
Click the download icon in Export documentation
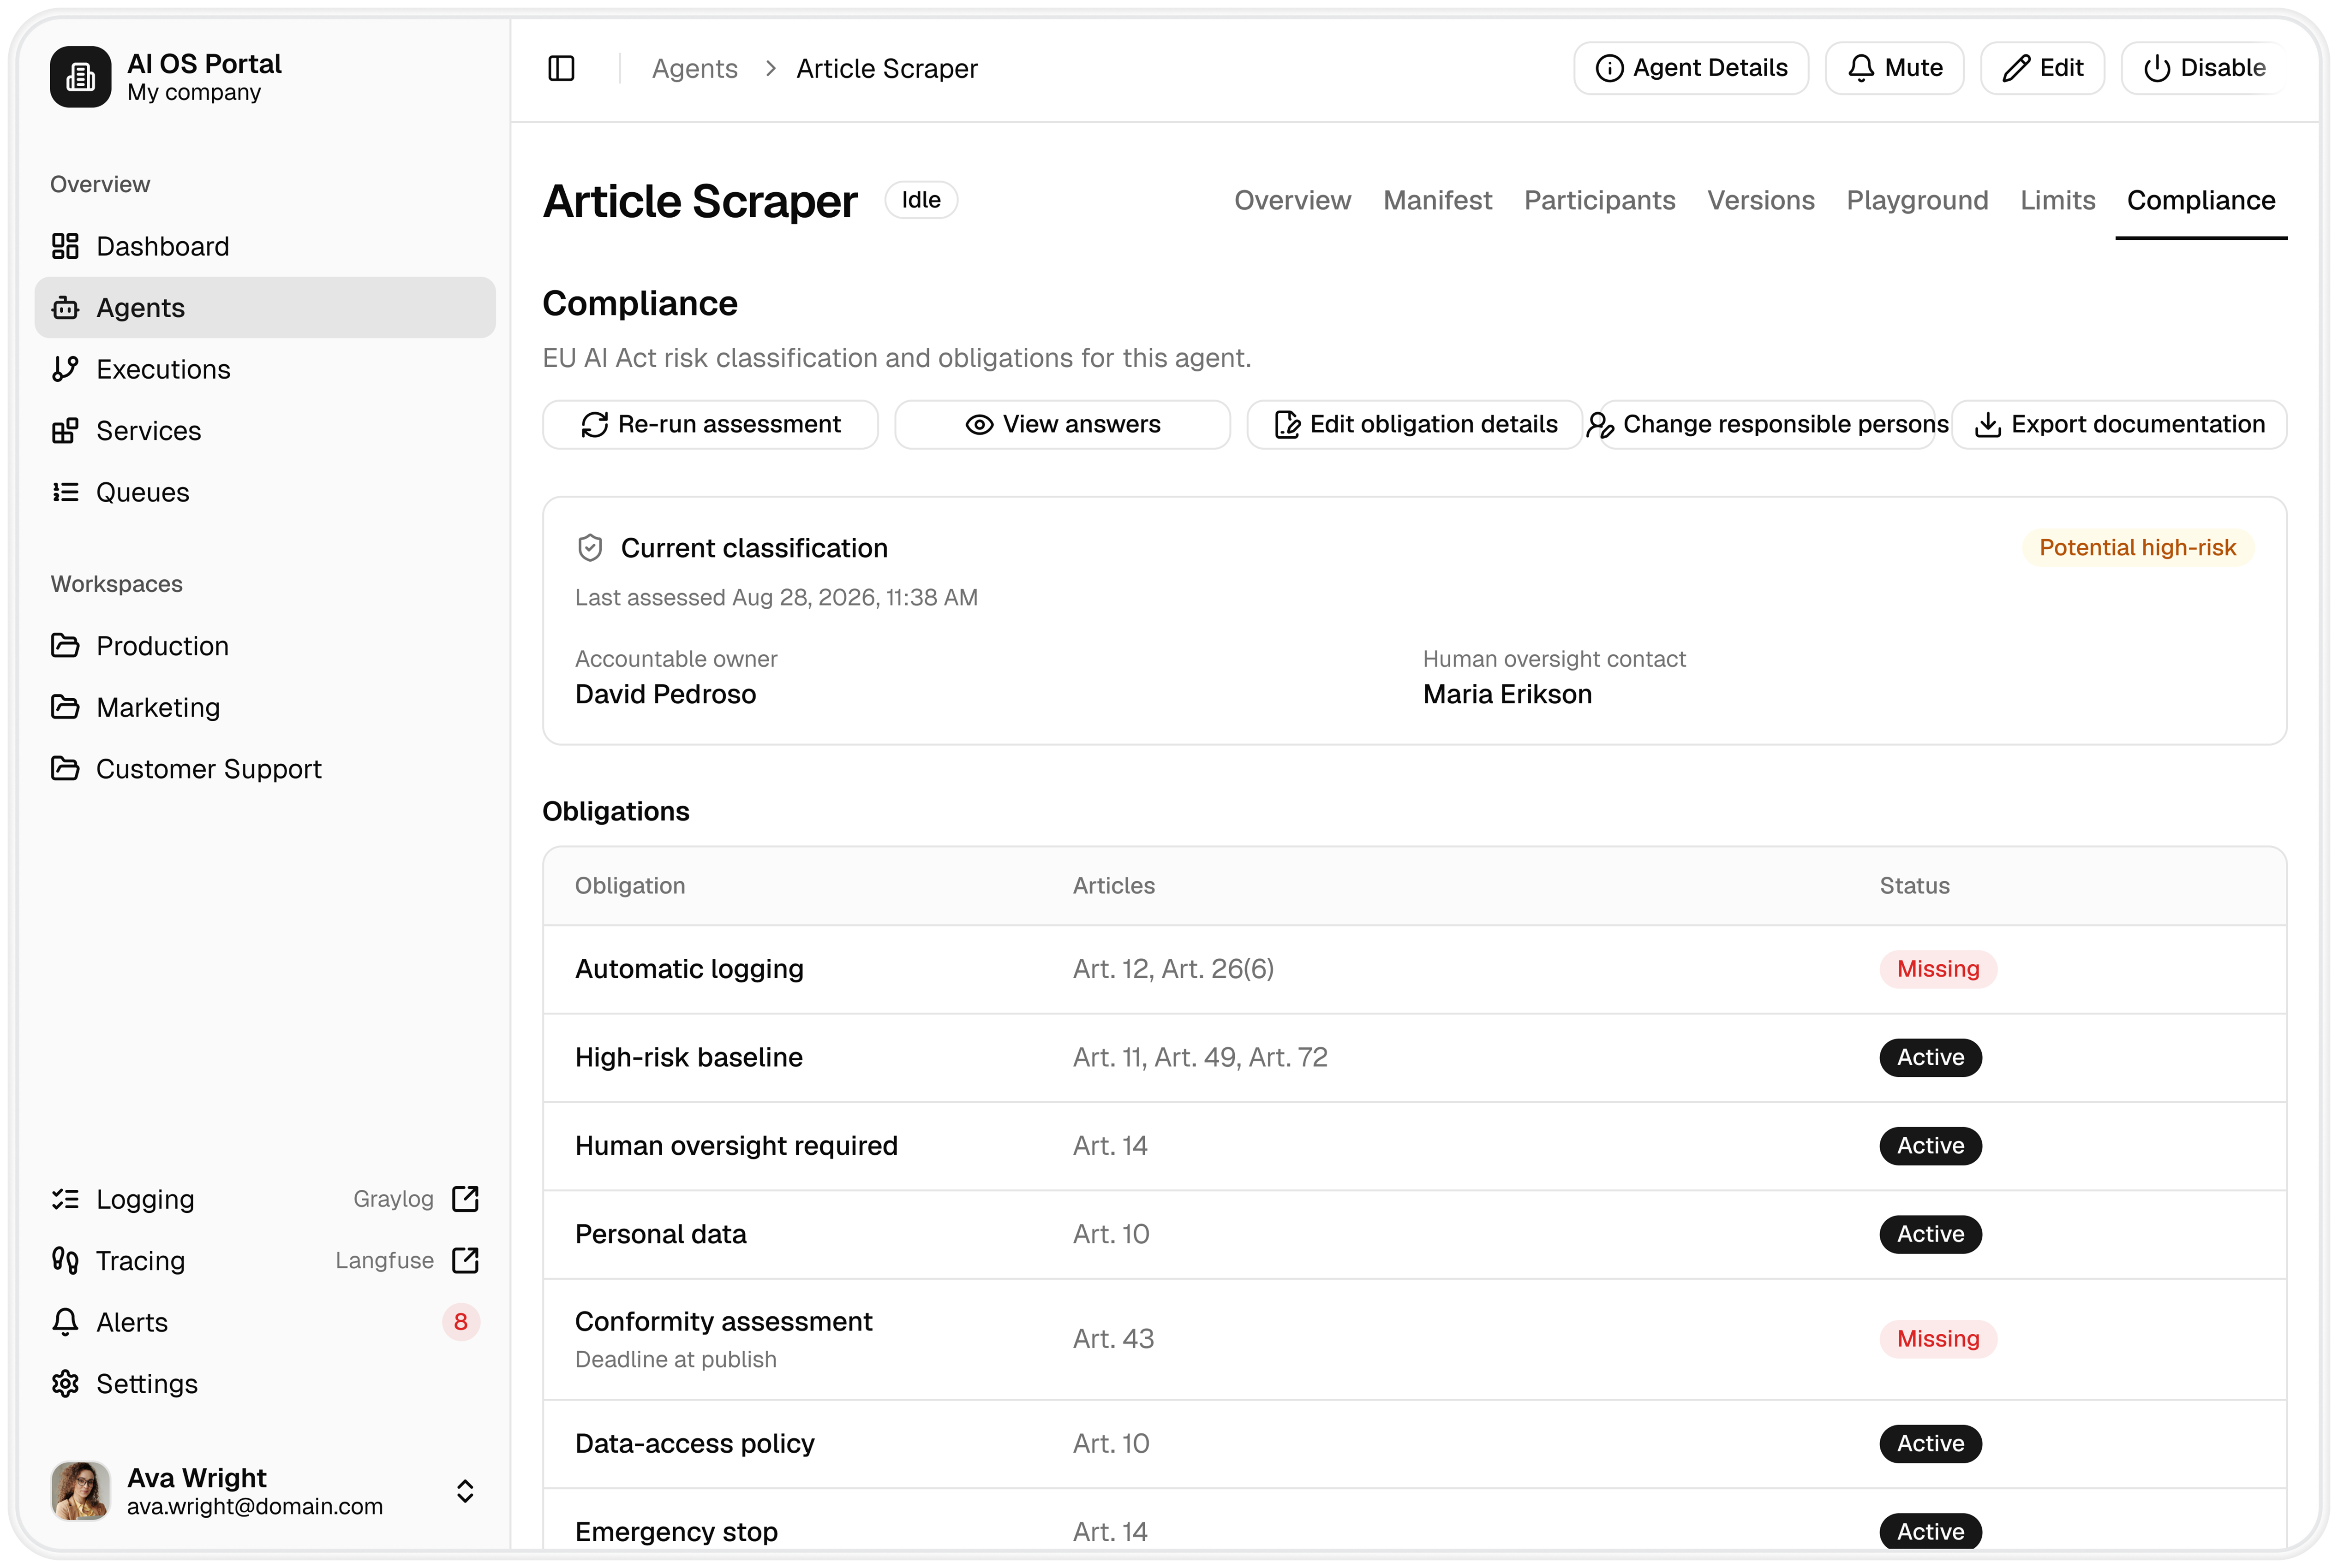point(1988,425)
